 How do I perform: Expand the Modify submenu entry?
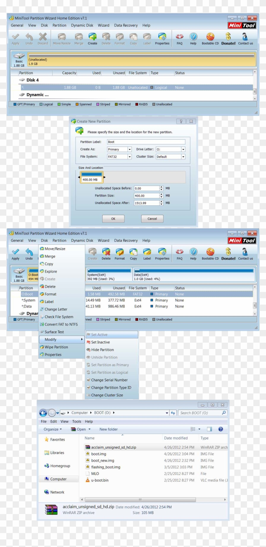(61, 339)
